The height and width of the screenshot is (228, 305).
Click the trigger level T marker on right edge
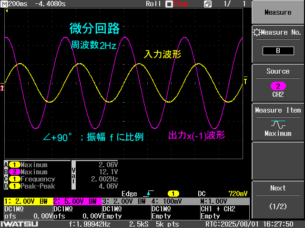(x=245, y=82)
